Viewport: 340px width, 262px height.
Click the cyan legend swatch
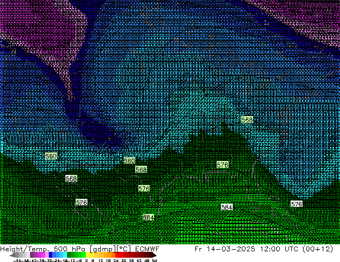tap(65, 255)
